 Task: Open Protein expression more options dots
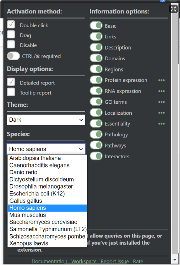pos(162,80)
